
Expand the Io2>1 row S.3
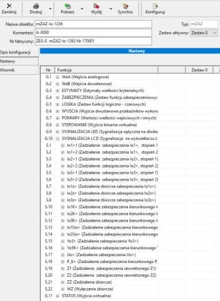pyautogui.click(x=63, y=159)
